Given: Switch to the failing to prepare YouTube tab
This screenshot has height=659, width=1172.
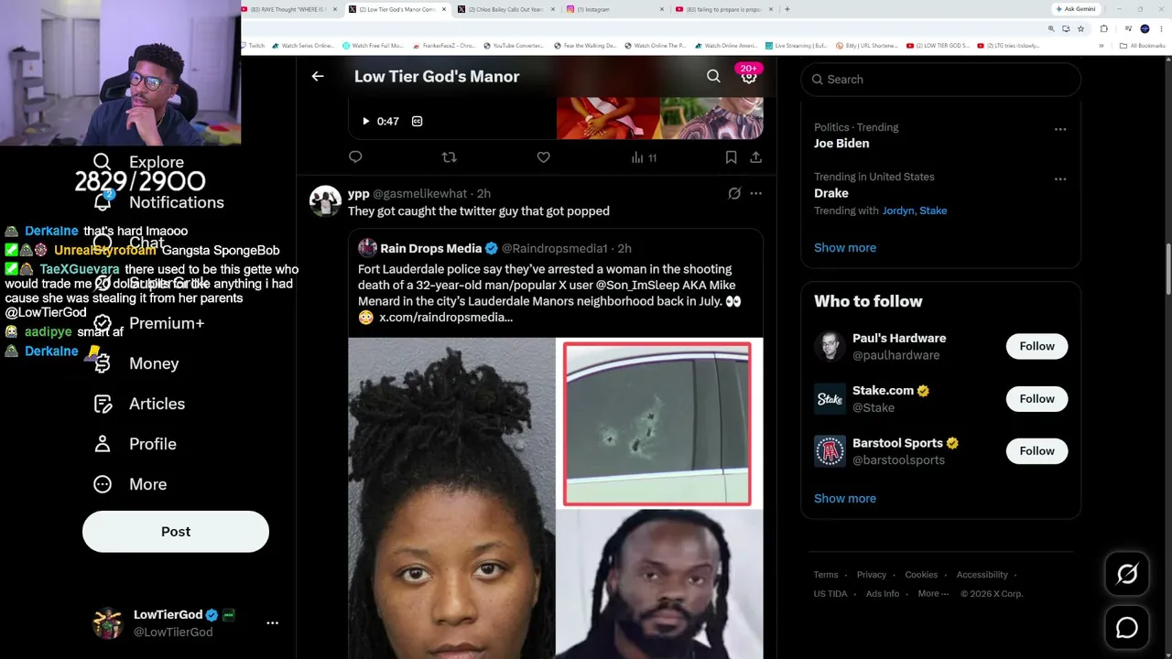Looking at the screenshot, I should tap(723, 9).
